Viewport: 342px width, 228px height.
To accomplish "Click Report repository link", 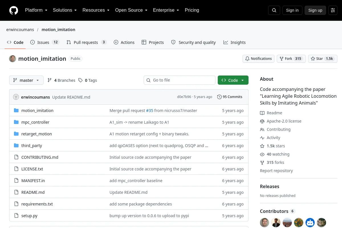I will click(276, 171).
